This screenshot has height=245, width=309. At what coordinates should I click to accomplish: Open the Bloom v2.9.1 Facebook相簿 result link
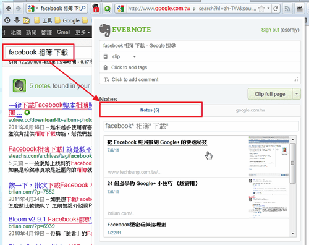click(50, 219)
